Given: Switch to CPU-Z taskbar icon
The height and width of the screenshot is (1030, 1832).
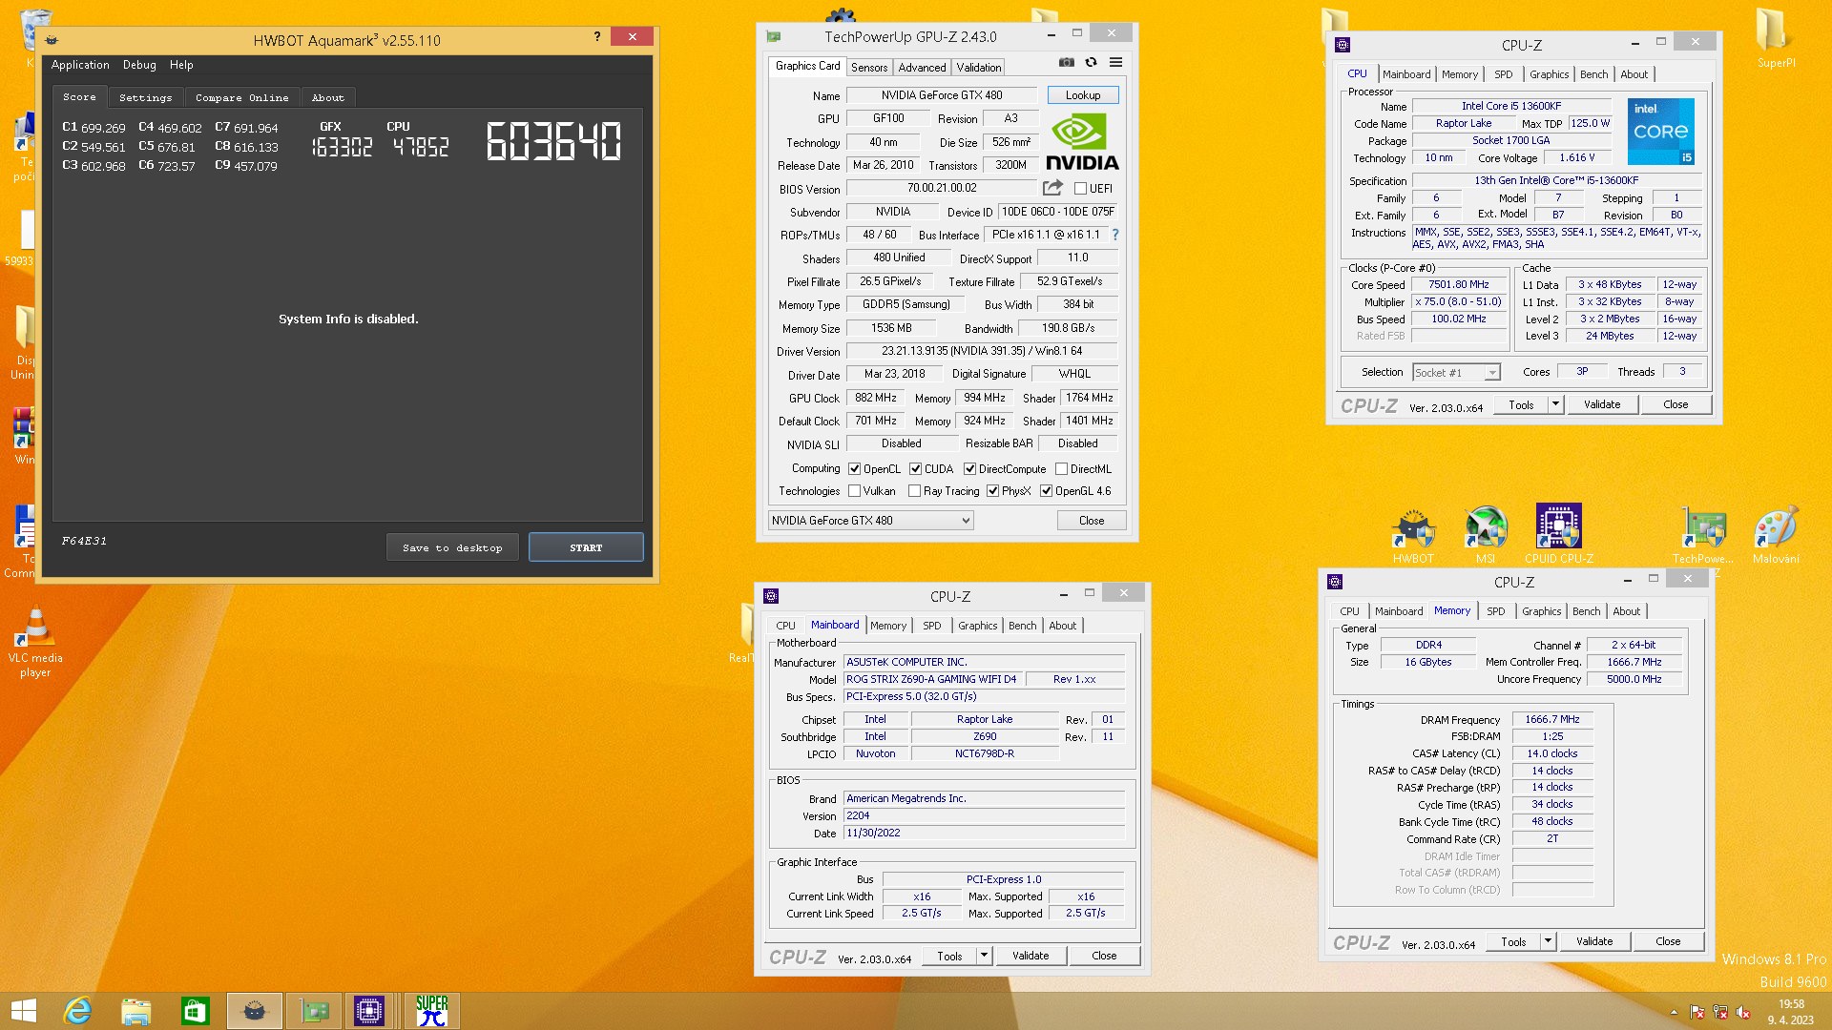Looking at the screenshot, I should tap(368, 1011).
